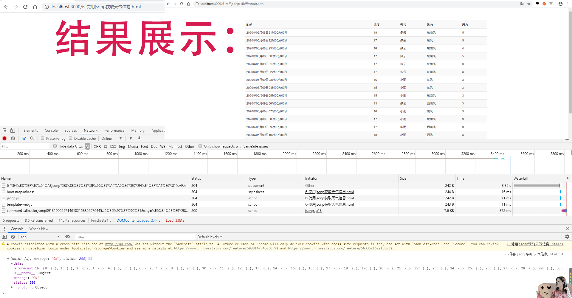Image resolution: width=572 pixels, height=298 pixels.
Task: Open the Default levels dropdown
Action: (x=210, y=237)
